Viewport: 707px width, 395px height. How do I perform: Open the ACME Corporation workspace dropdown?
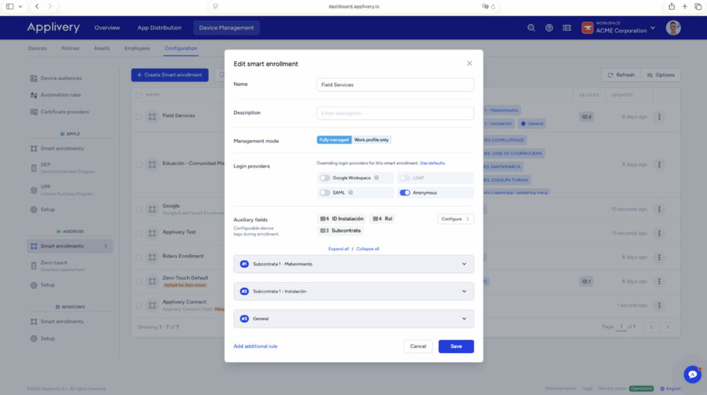[x=652, y=28]
